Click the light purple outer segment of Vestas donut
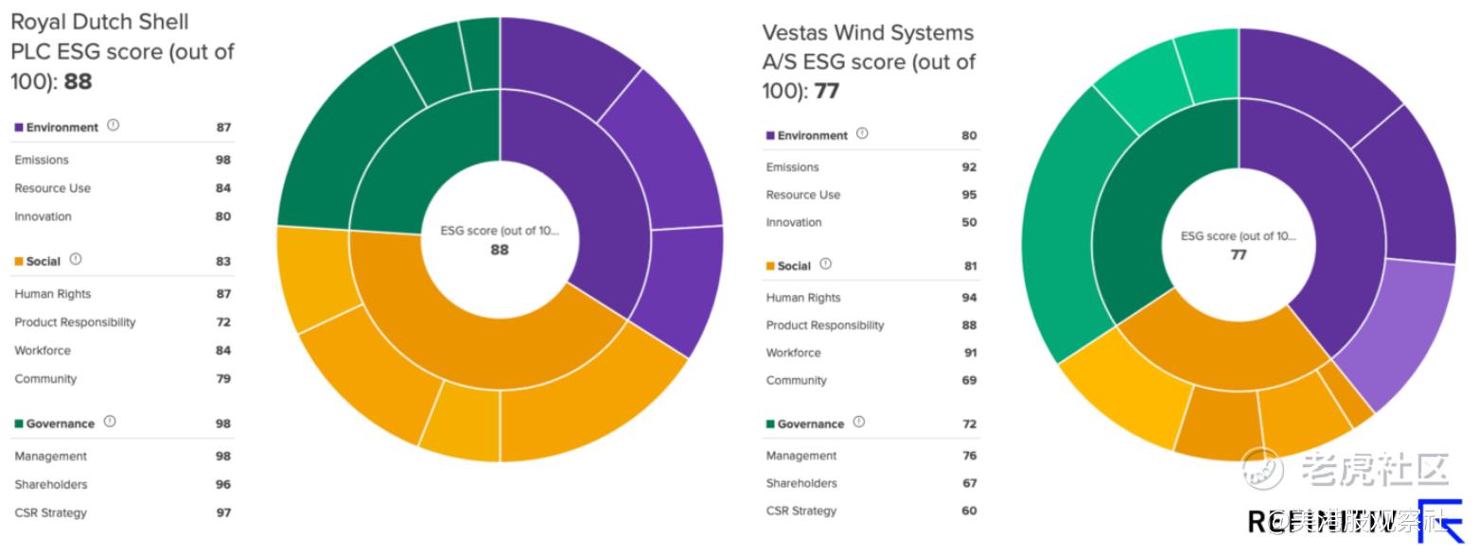This screenshot has height=555, width=1478. click(1399, 333)
